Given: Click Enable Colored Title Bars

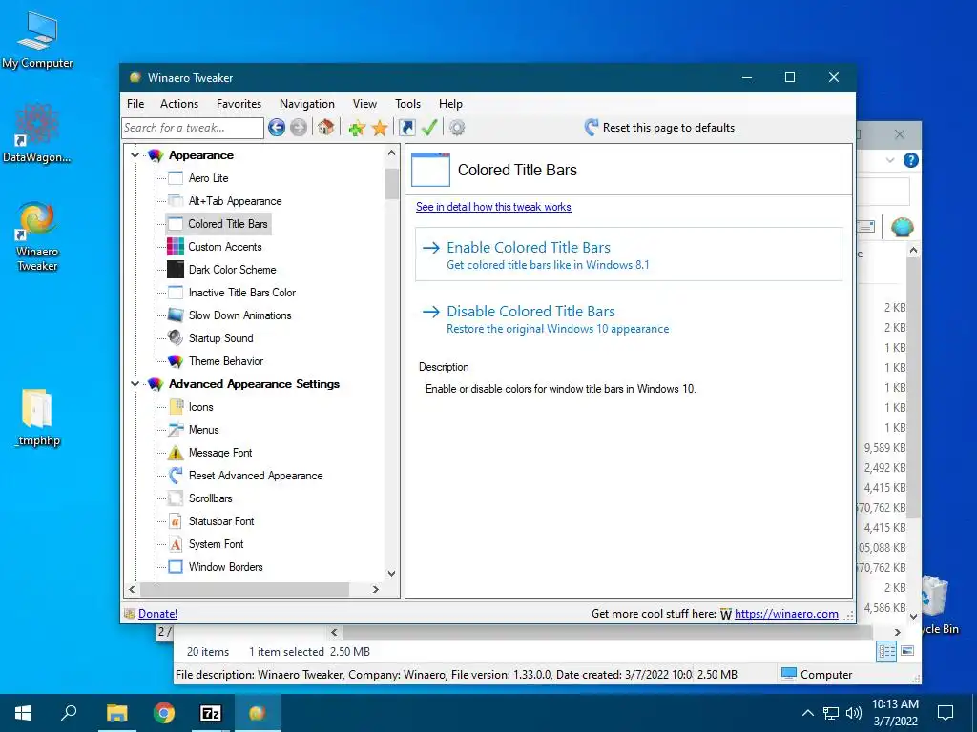Looking at the screenshot, I should pos(629,254).
